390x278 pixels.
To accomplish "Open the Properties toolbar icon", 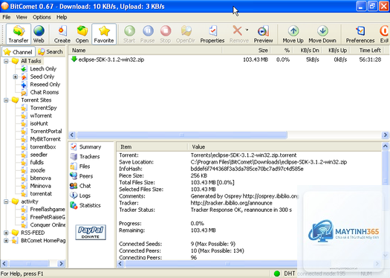I will [x=212, y=34].
